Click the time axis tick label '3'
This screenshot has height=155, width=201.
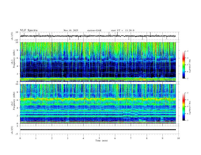click(x=68, y=138)
